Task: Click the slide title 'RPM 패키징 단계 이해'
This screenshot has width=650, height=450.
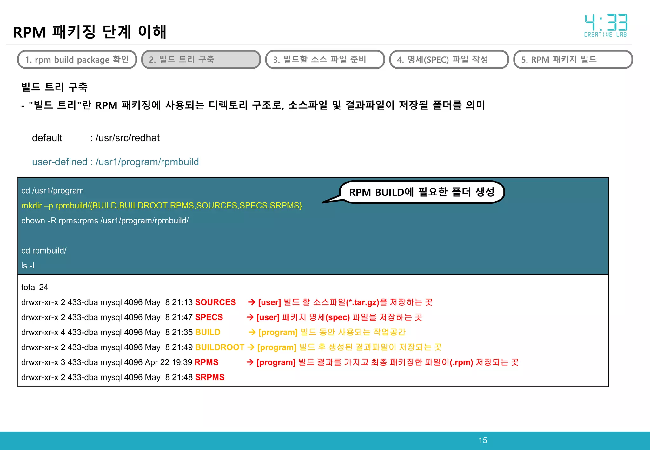Action: tap(90, 32)
